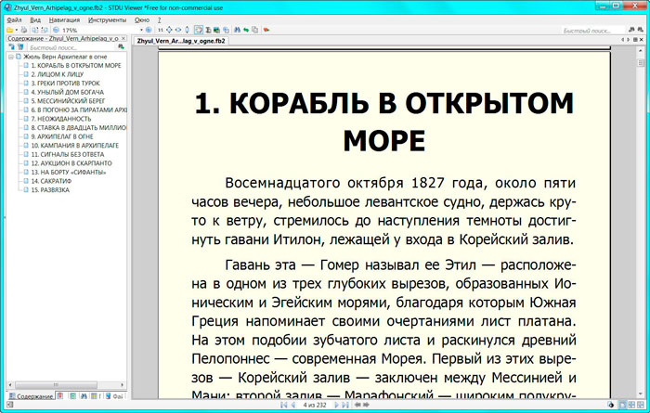650x413 pixels.
Task: Select the Zhyul_Vern_Ar...lag_v_ogne.fb2 document tab
Action: [181, 41]
